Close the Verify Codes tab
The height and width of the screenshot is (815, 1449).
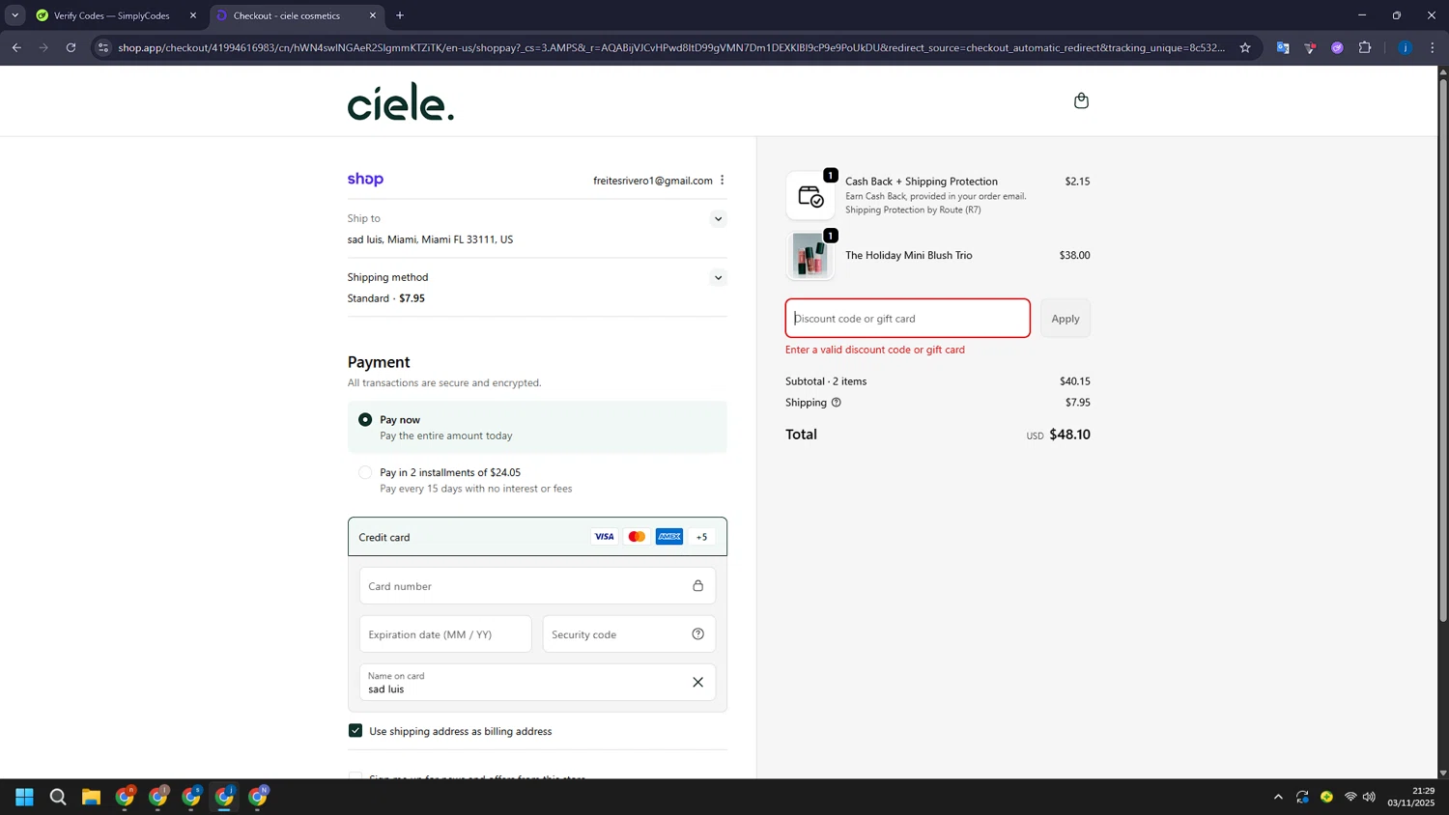(x=193, y=15)
